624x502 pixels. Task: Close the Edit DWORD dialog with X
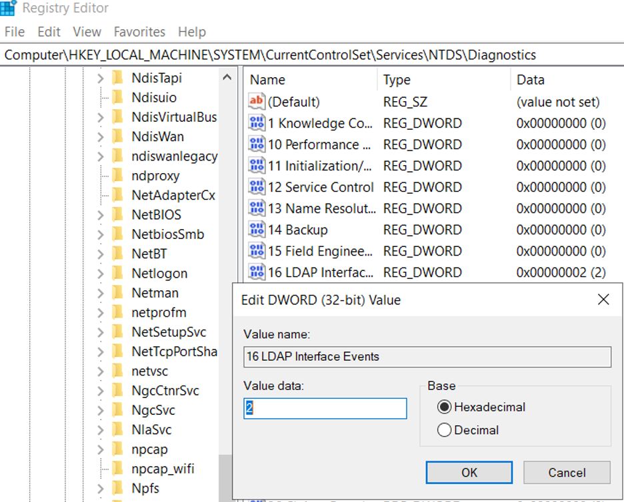coord(603,300)
